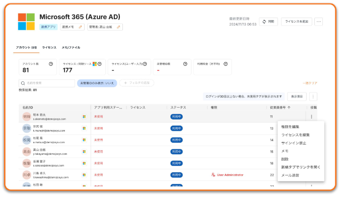
Task: Click the magnifier icon in search box
Action: pos(23,83)
